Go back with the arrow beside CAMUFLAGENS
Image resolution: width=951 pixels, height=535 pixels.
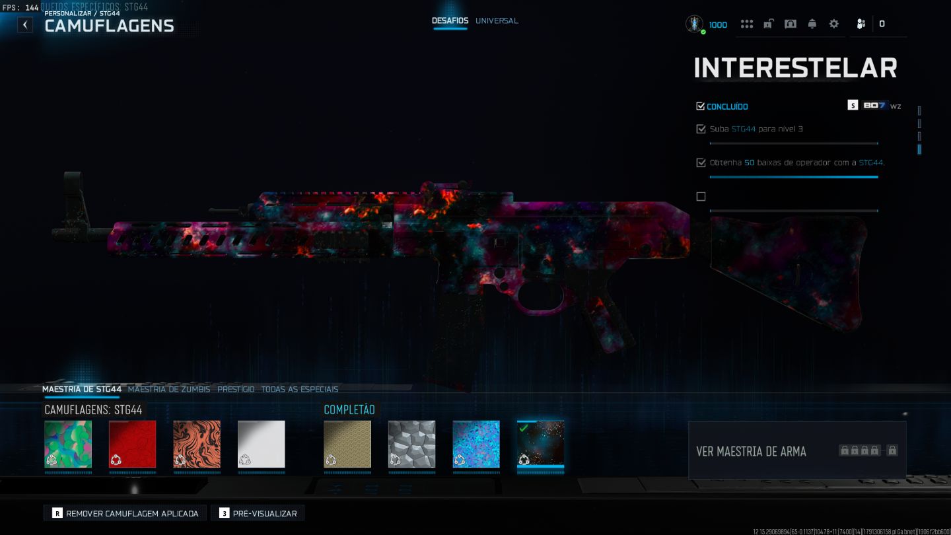pos(24,25)
